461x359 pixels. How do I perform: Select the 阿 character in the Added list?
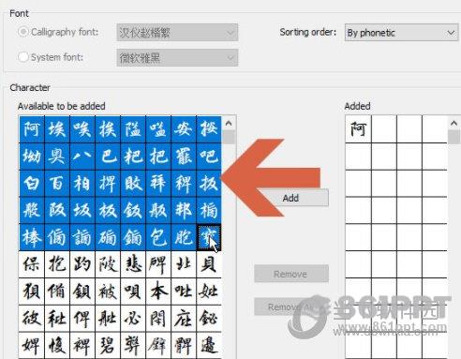[x=358, y=129]
